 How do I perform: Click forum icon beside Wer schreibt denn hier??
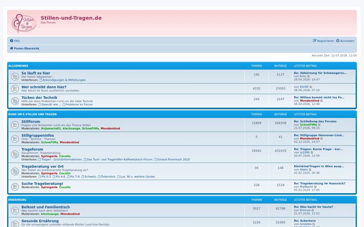coord(15,89)
